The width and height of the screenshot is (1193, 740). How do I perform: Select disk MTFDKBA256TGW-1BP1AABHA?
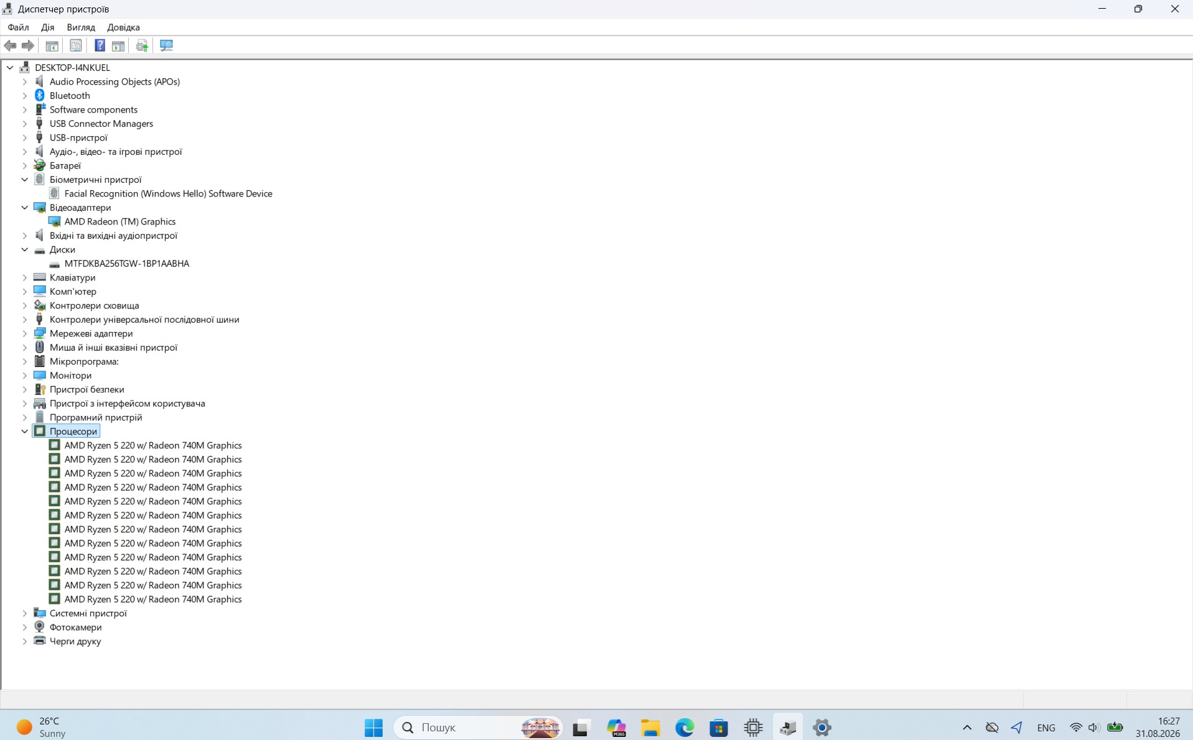click(127, 263)
